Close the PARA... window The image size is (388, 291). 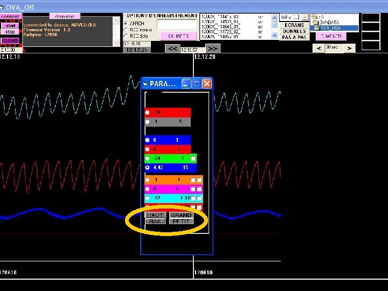pyautogui.click(x=207, y=84)
